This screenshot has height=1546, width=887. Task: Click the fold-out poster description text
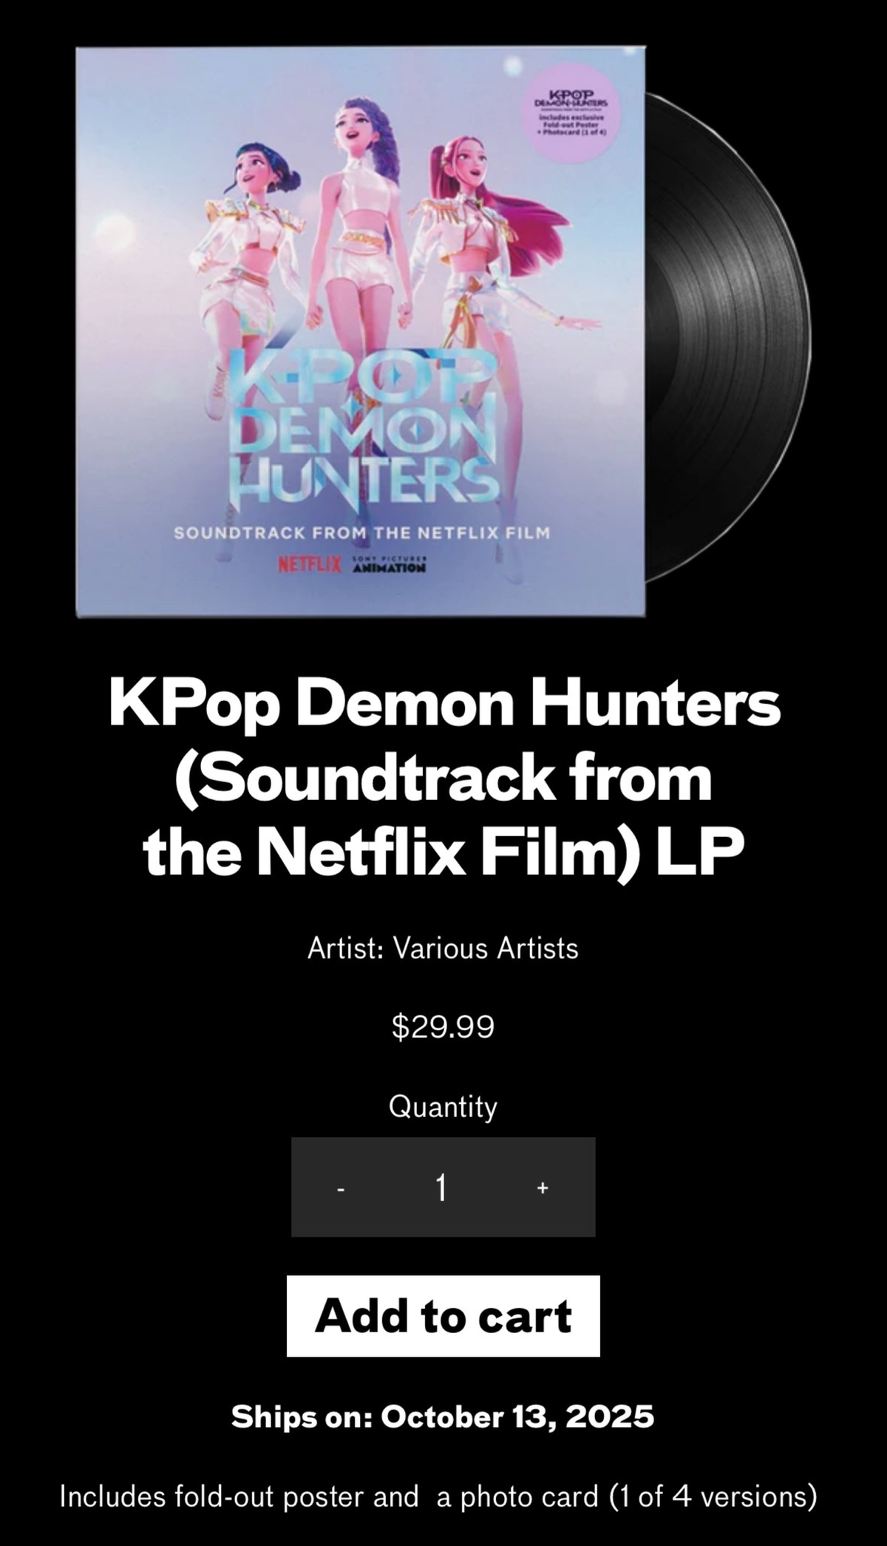(x=438, y=1496)
